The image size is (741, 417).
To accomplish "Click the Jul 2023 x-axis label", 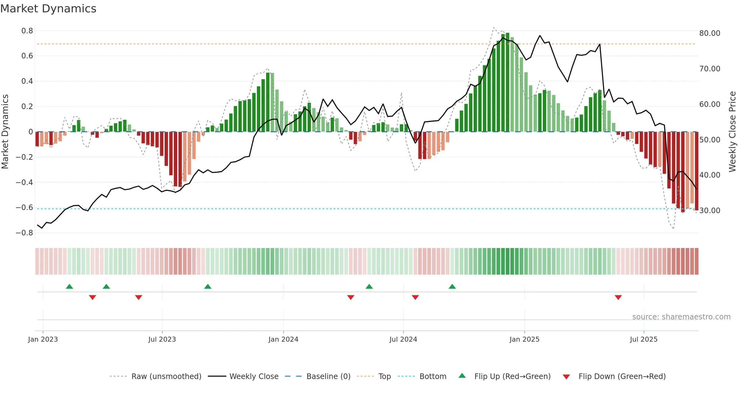I will 162,339.
